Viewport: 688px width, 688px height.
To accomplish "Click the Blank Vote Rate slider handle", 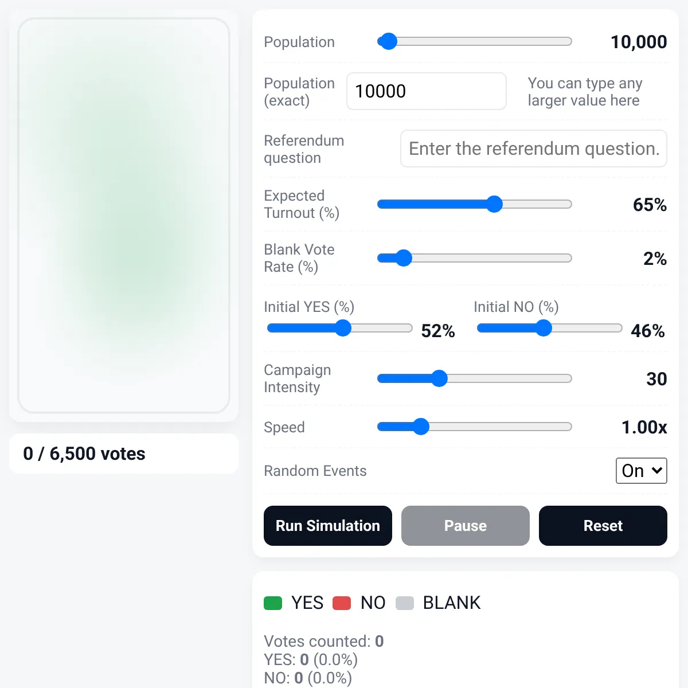I will point(404,258).
